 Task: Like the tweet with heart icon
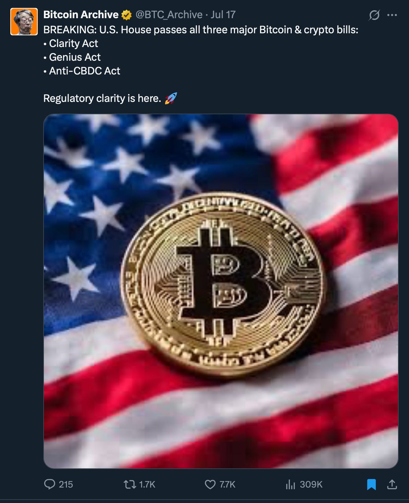click(210, 484)
